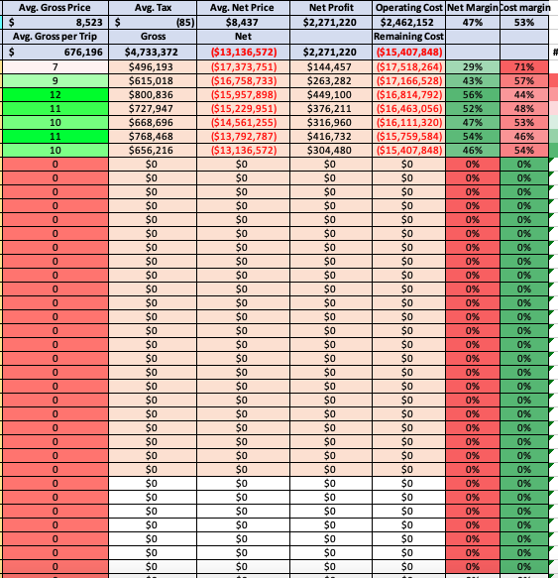Select the red 71% cost margin cell
The width and height of the screenshot is (558, 578).
coord(524,67)
